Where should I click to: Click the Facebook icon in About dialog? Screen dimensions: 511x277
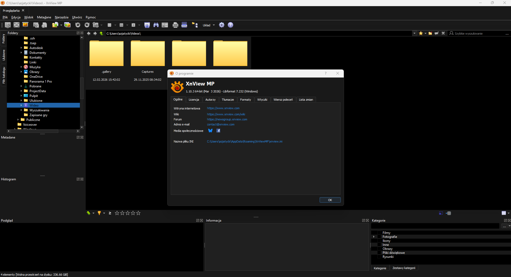[218, 131]
